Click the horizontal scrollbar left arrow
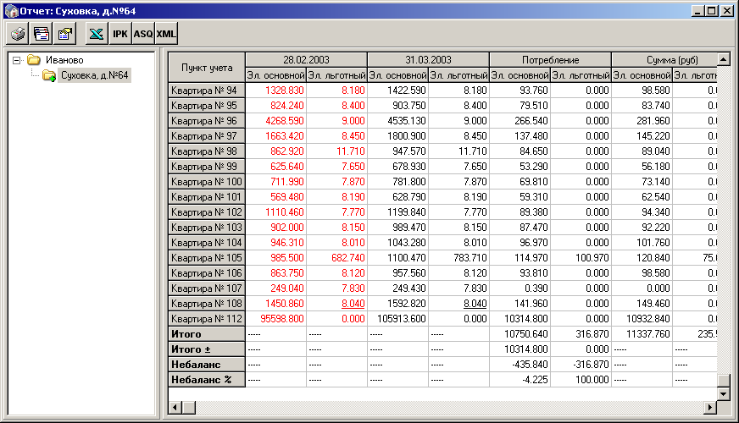The height and width of the screenshot is (423, 739). [x=175, y=408]
